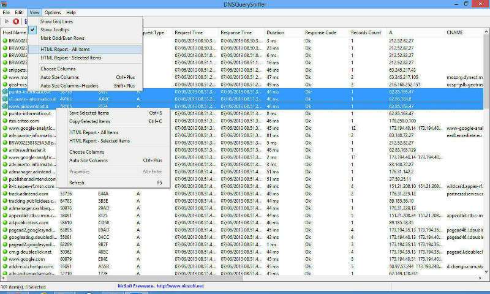
Task: Click green icon next to cm.g.doubleclick.net
Action: coord(5,251)
